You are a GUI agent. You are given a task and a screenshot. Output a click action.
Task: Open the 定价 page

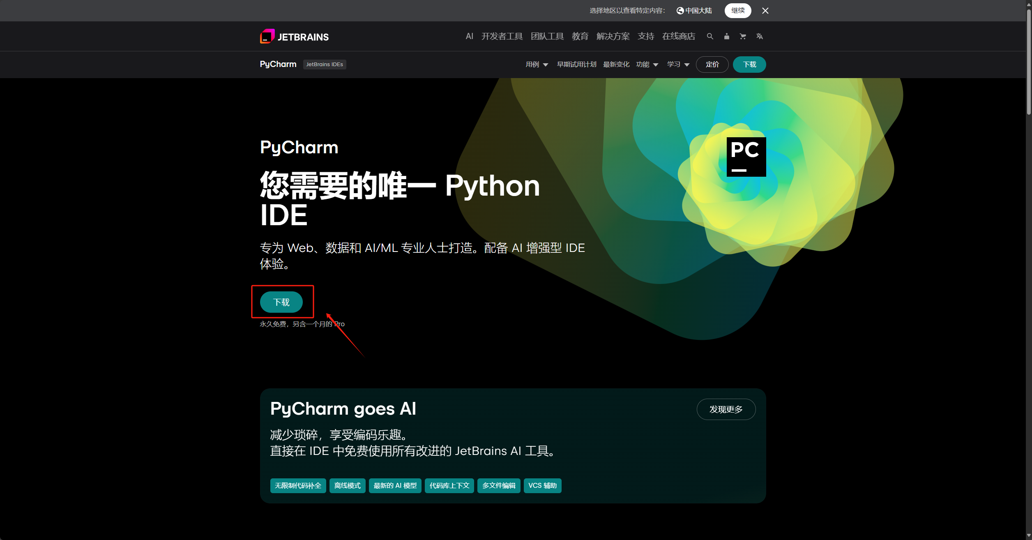(712, 65)
